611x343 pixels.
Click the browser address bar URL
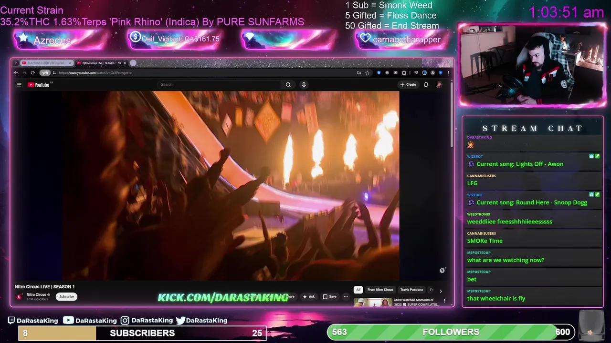pyautogui.click(x=95, y=73)
